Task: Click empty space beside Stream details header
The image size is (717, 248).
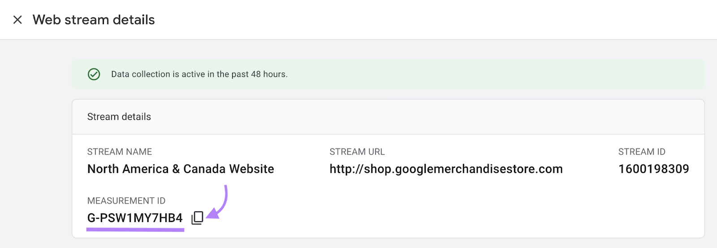Action: pyautogui.click(x=403, y=117)
